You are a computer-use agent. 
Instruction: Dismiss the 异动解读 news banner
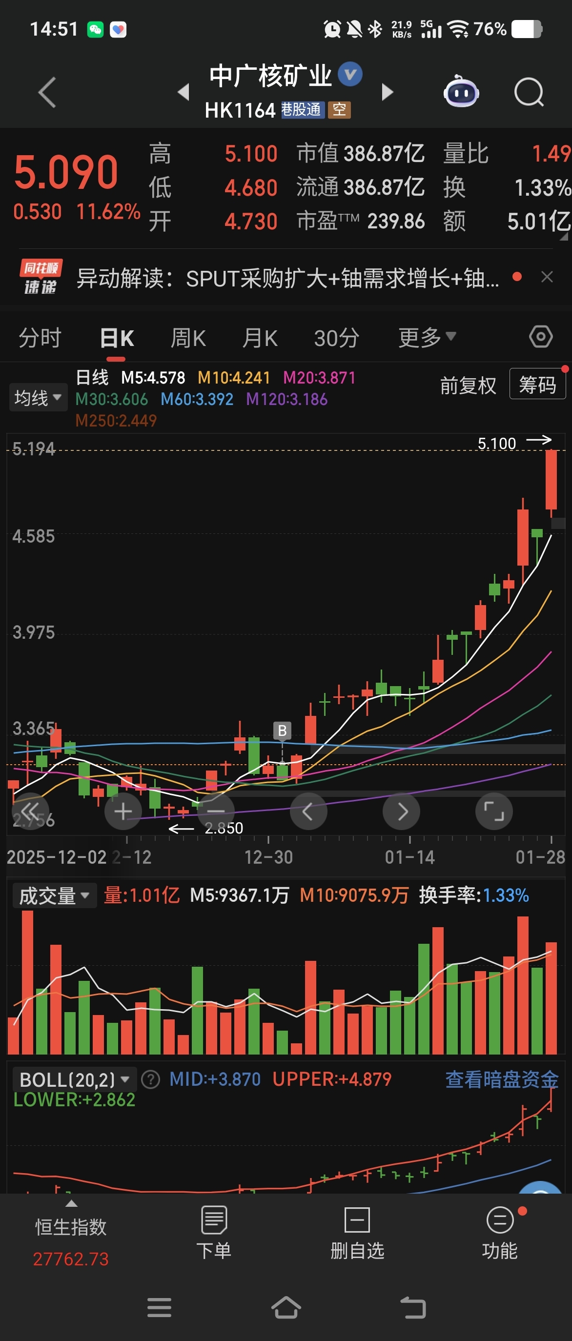pos(547,277)
